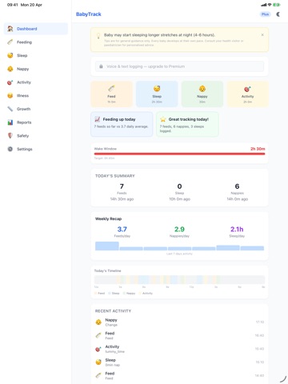This screenshot has height=384, width=288.
Task: Click the lightbulb tip icon
Action: (x=98, y=36)
